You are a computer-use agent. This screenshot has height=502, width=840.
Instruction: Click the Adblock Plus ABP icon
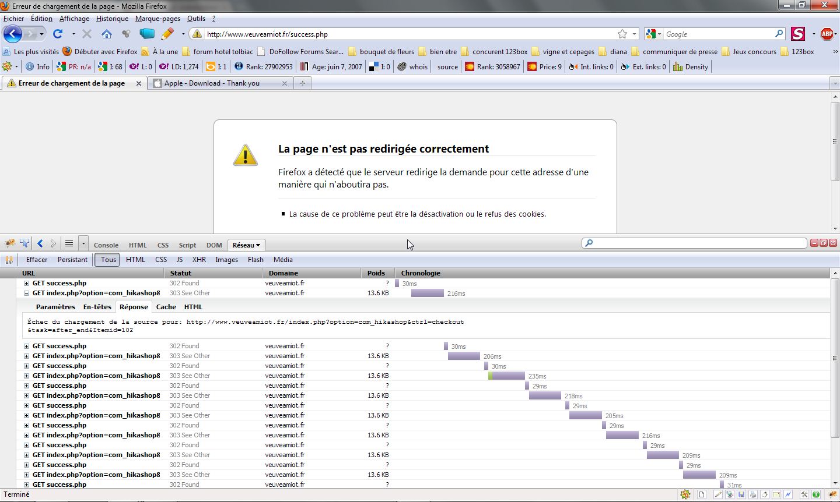point(827,34)
